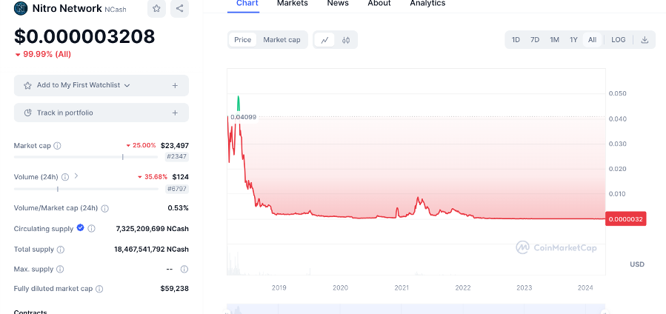Click the Volume (24h) rank slider bar
The image size is (666, 314).
pyautogui.click(x=86, y=189)
